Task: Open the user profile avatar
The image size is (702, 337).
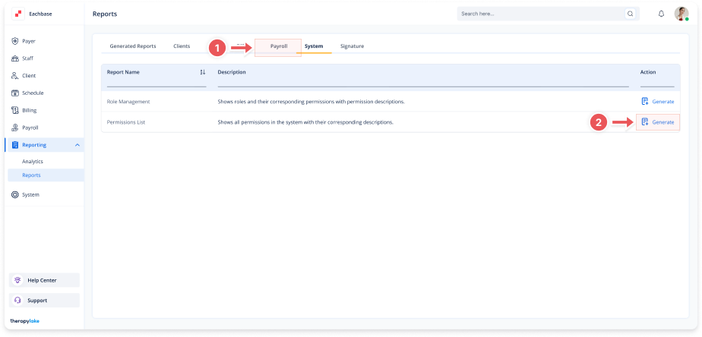Action: [681, 14]
